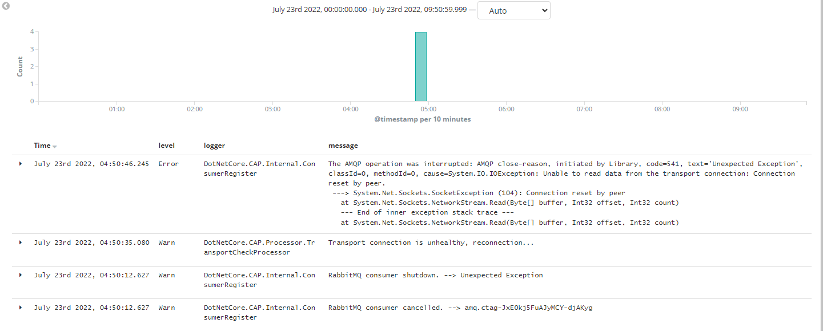Click the Time column header label
The width and height of the screenshot is (823, 331).
pos(41,146)
